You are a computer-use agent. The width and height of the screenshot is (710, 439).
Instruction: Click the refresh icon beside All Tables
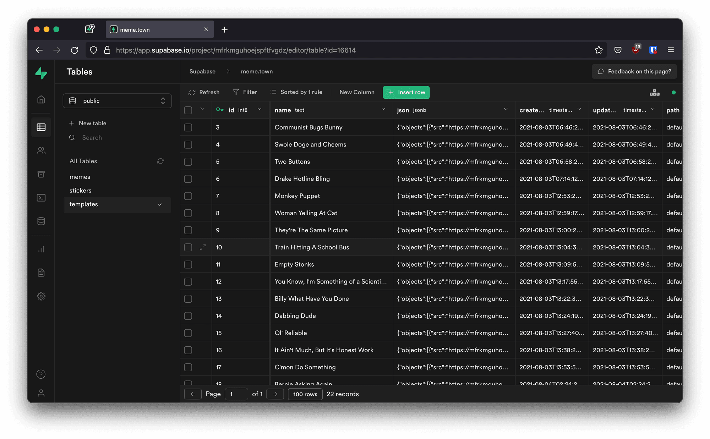coord(160,161)
